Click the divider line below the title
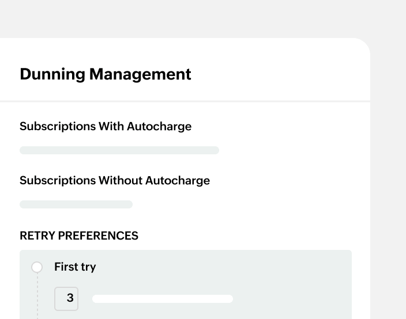The height and width of the screenshot is (319, 406). coord(185,101)
